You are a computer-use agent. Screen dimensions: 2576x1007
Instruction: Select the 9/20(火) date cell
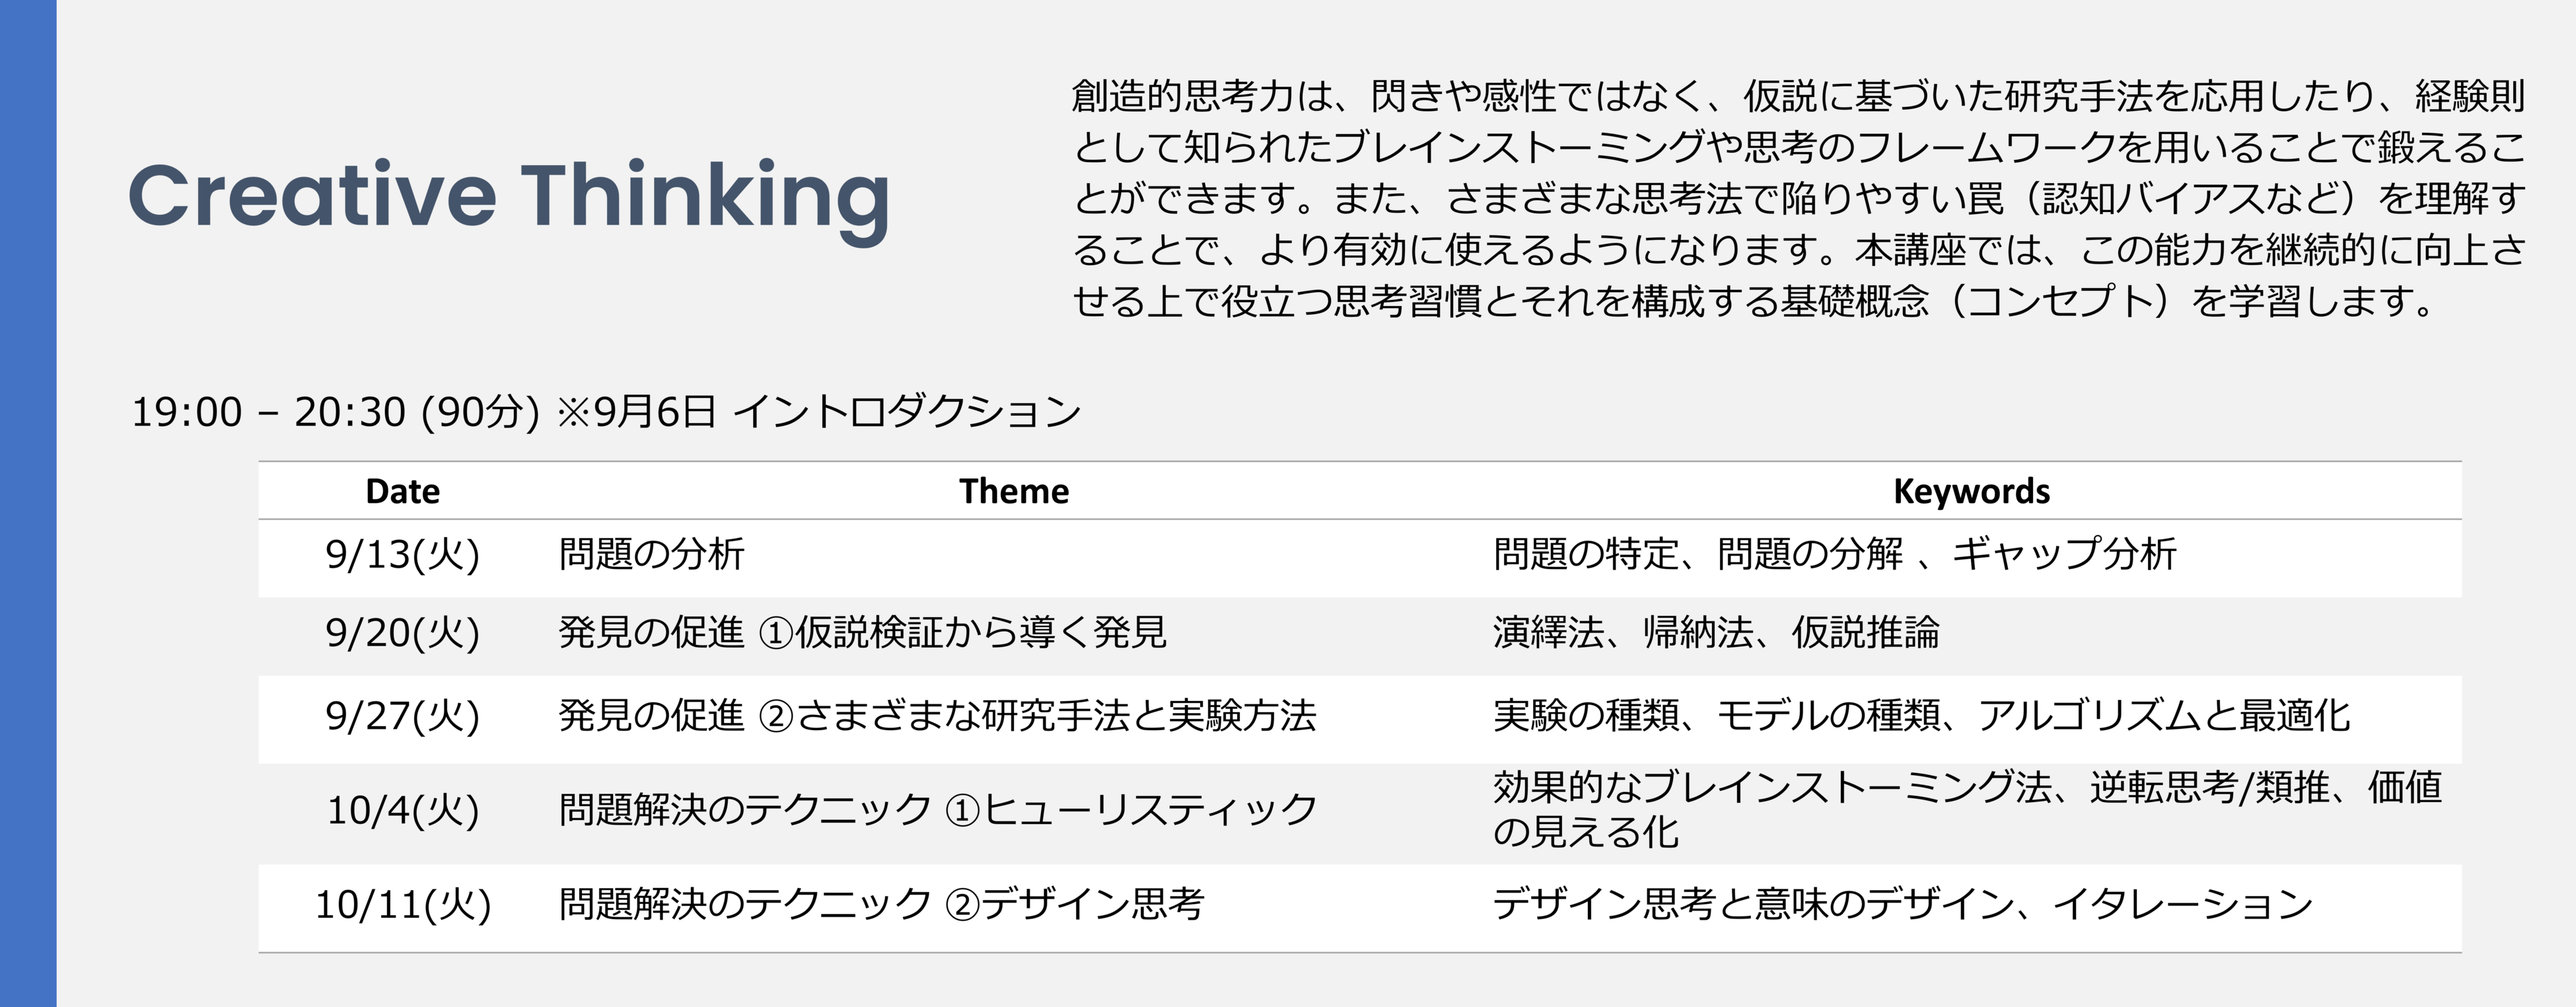coord(402,633)
